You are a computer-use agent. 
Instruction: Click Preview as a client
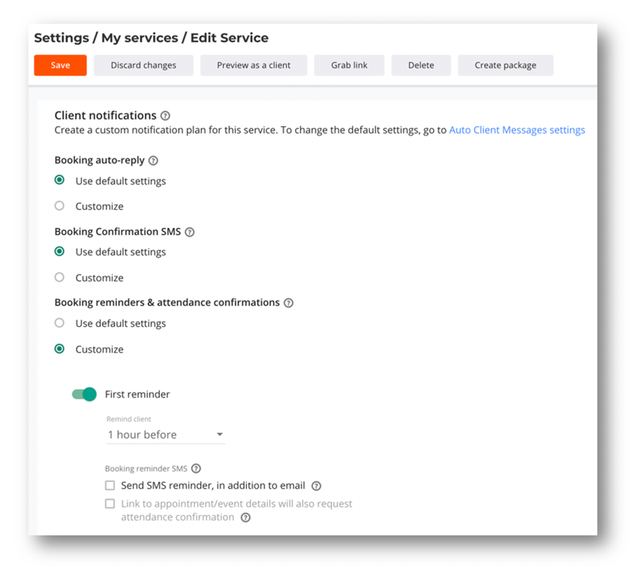254,65
